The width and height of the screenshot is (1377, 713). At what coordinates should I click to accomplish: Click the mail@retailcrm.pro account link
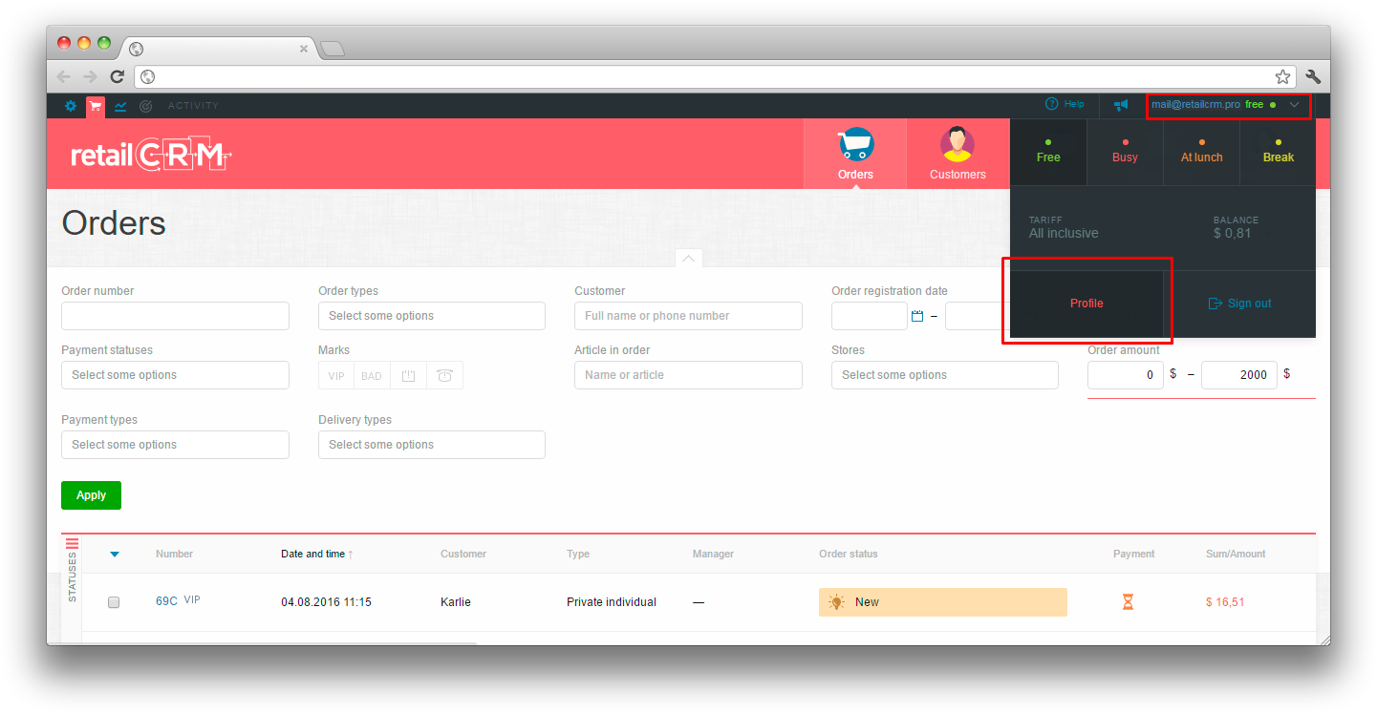[x=1195, y=105]
